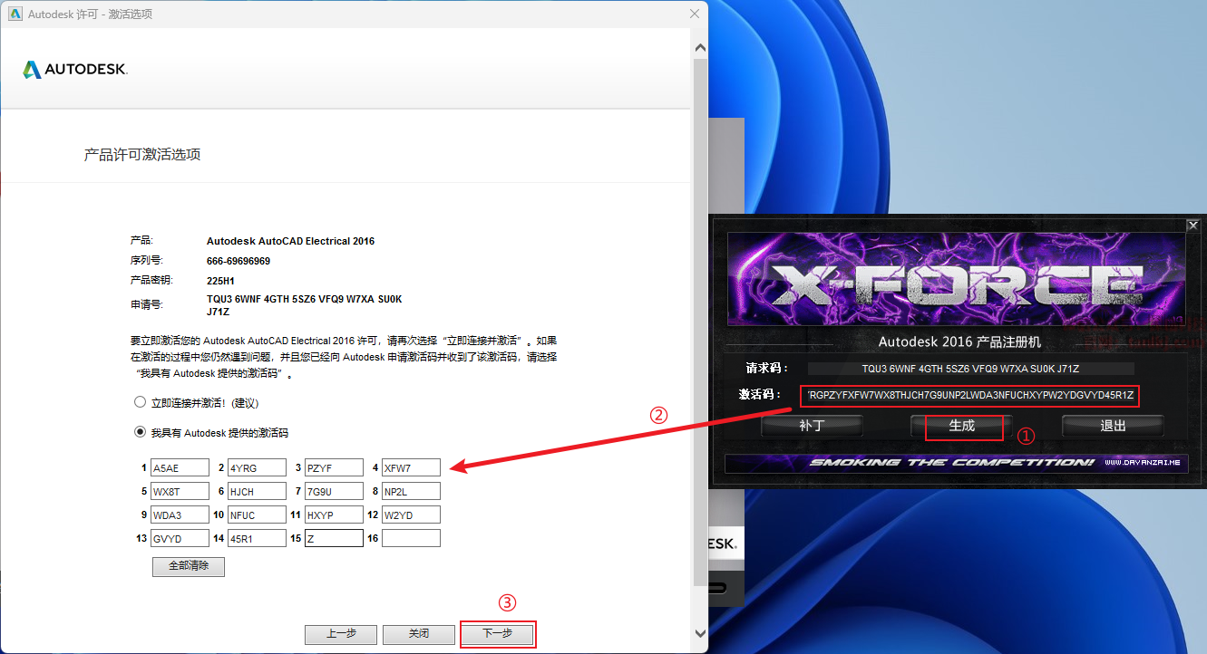Close the X-Force keygen window with X

(1192, 226)
